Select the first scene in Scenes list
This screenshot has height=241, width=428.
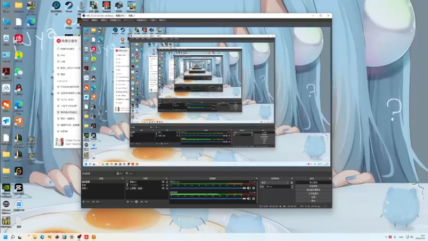click(103, 182)
